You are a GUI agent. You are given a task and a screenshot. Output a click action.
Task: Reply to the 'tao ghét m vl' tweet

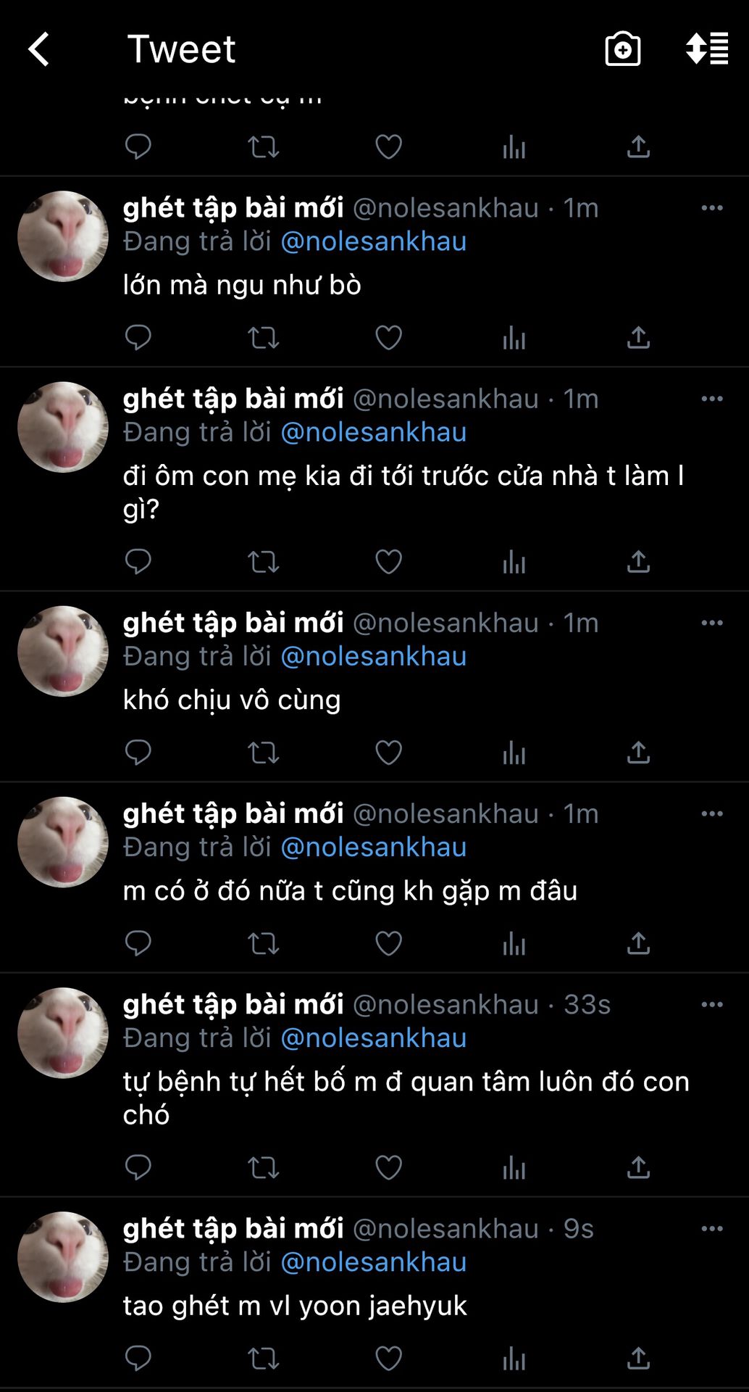[138, 1358]
